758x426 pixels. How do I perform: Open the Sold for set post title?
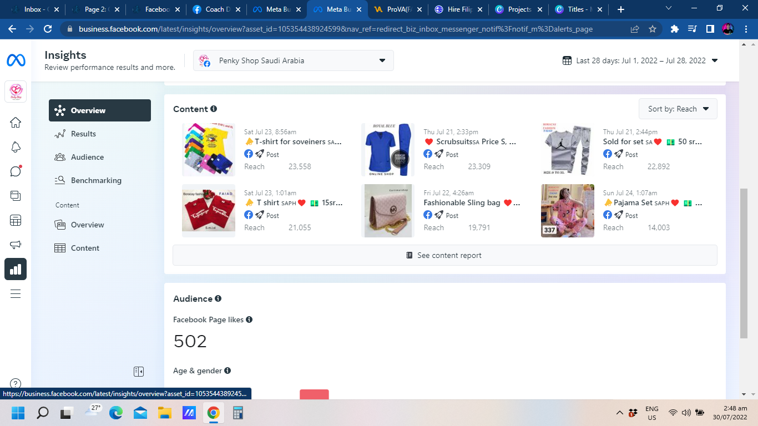(x=653, y=141)
